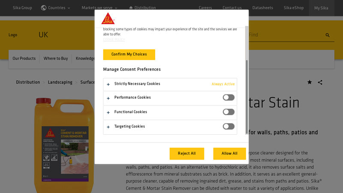Click the Sika logo in cookie dialog
Image resolution: width=343 pixels, height=193 pixels.
pos(108,18)
